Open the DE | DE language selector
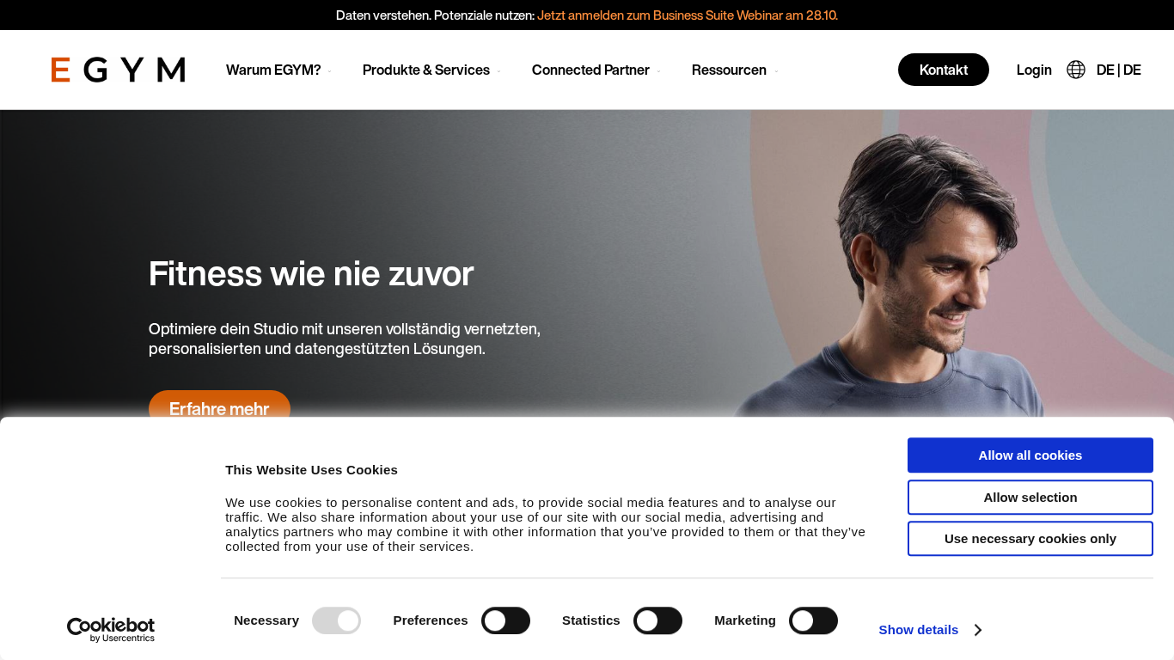The width and height of the screenshot is (1174, 660). click(1118, 70)
